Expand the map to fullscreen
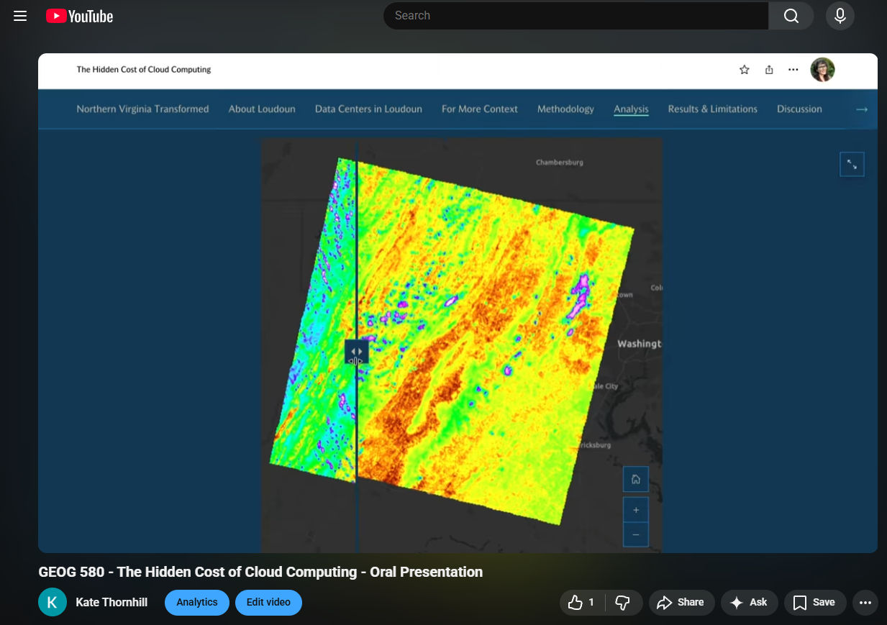 [x=852, y=165]
